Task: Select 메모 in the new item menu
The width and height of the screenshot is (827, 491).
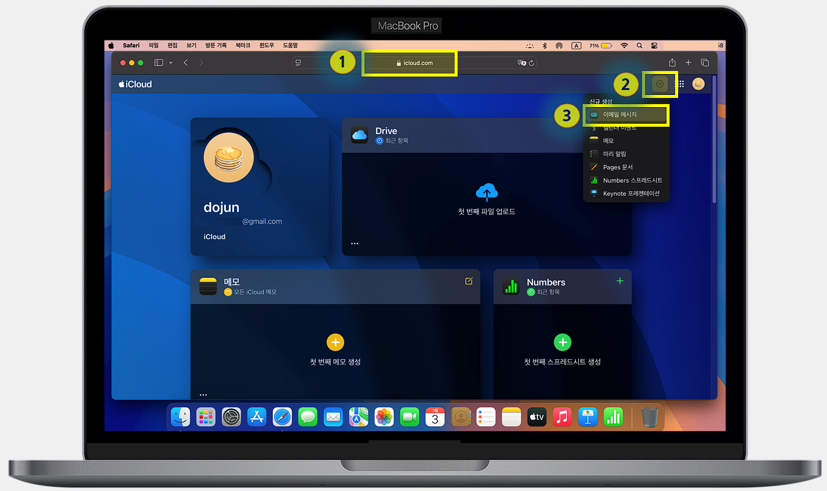Action: (626, 141)
